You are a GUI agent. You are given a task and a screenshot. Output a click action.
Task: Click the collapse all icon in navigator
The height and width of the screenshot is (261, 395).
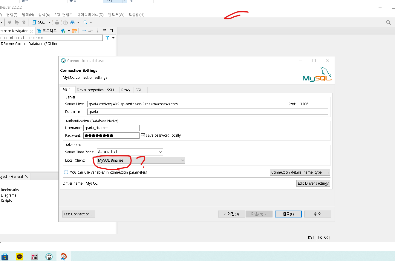[x=84, y=31]
